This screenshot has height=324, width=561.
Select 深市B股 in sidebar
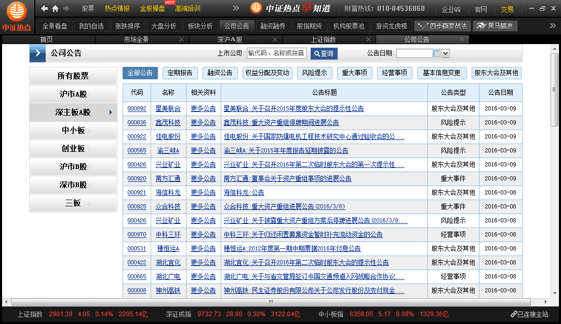point(73,185)
